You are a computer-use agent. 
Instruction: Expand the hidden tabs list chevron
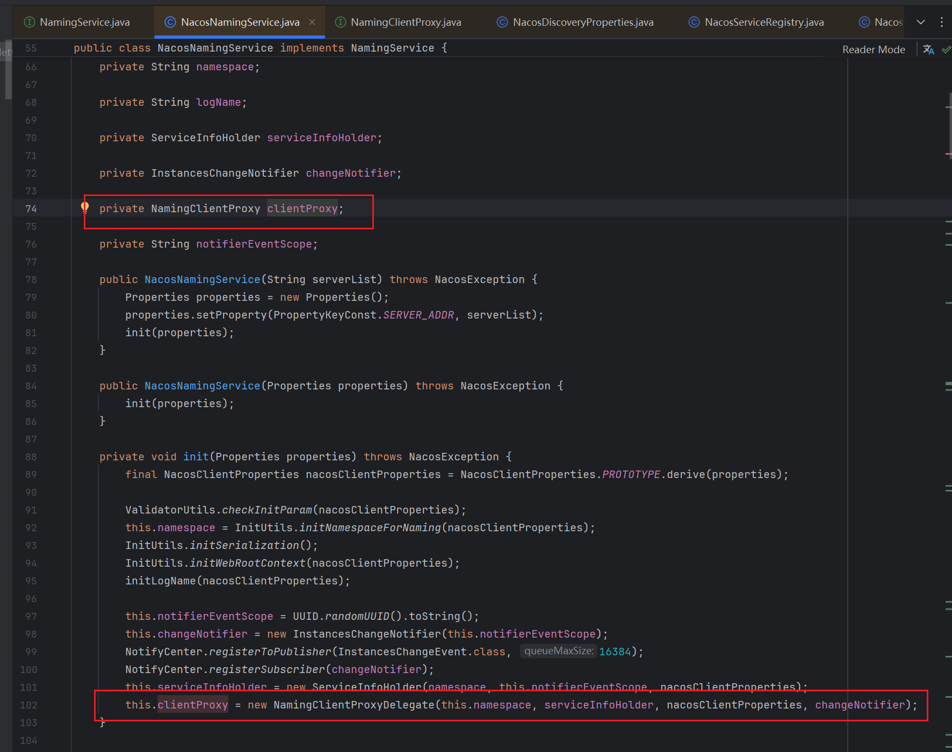point(921,22)
